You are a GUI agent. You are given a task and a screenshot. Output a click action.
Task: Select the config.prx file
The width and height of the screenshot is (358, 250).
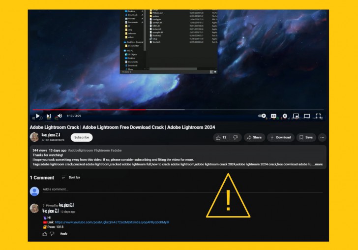click(156, 19)
